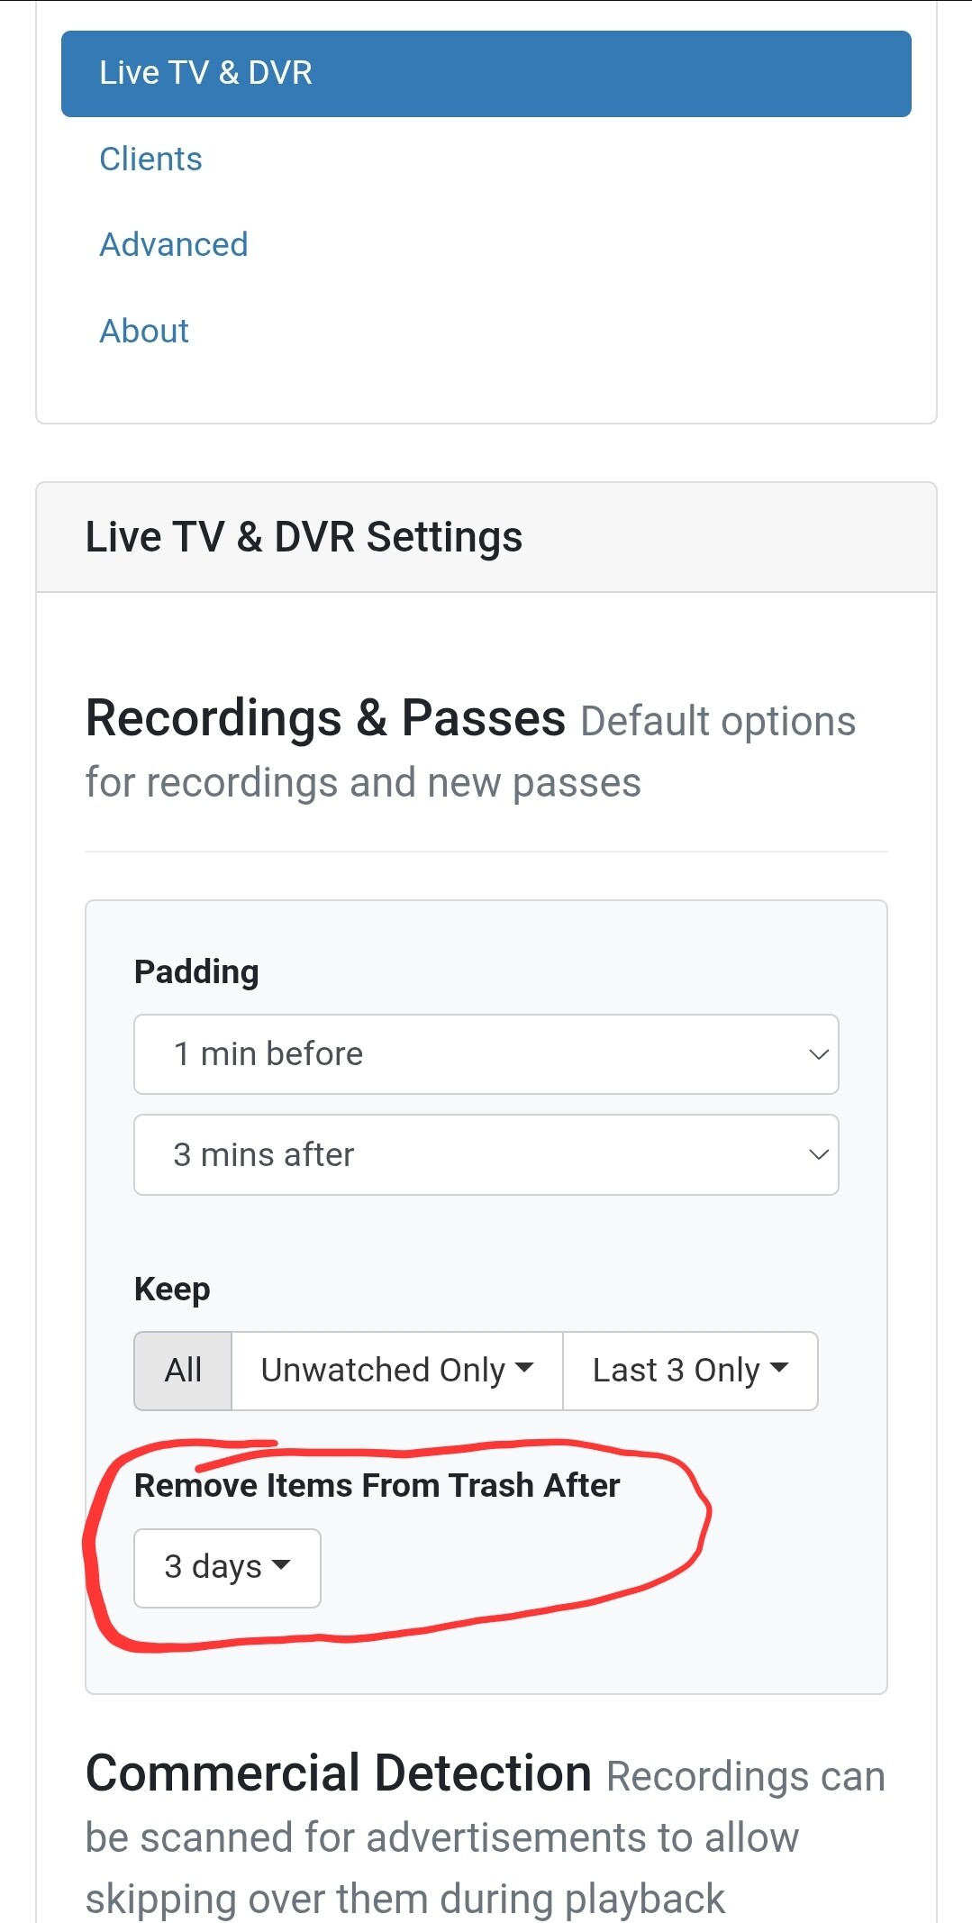Open the 3 days trash removal dropdown
This screenshot has height=1923, width=972.
tap(227, 1567)
